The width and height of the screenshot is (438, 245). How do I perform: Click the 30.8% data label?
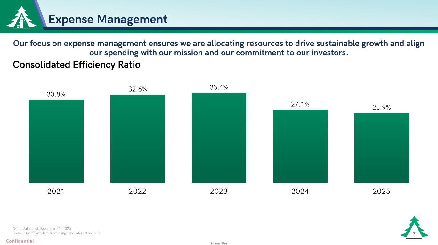[x=56, y=94]
